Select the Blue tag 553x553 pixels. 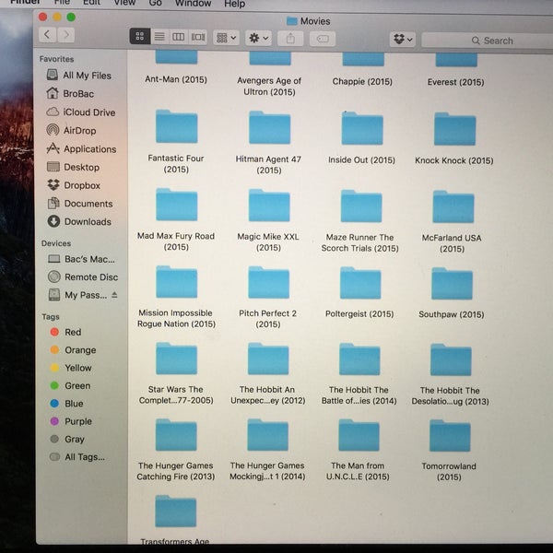(x=66, y=403)
